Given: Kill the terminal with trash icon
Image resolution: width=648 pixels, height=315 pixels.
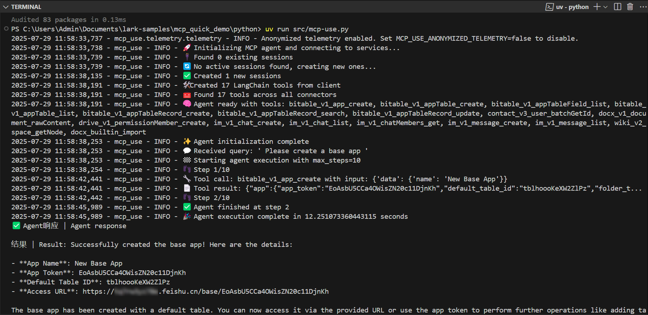Looking at the screenshot, I should pos(630,7).
